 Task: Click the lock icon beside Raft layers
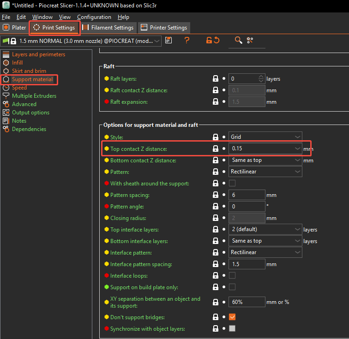216,79
